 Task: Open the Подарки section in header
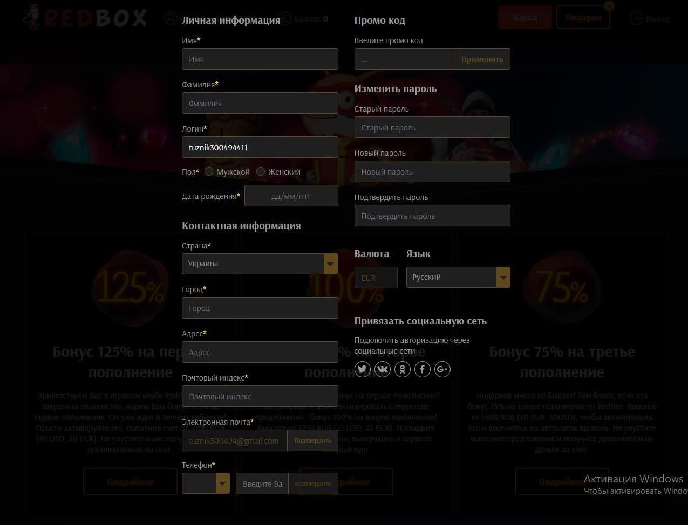(583, 17)
